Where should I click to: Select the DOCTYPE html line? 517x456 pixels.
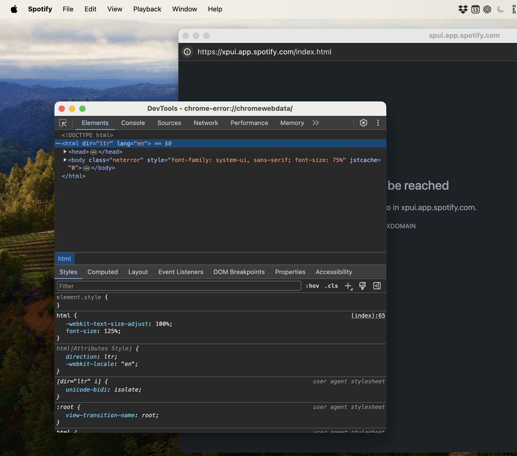[87, 135]
